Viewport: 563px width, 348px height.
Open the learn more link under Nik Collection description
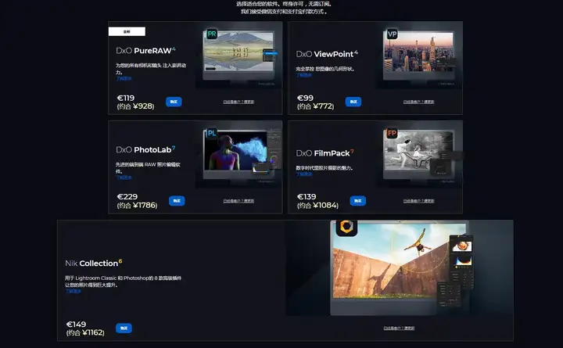(73, 291)
